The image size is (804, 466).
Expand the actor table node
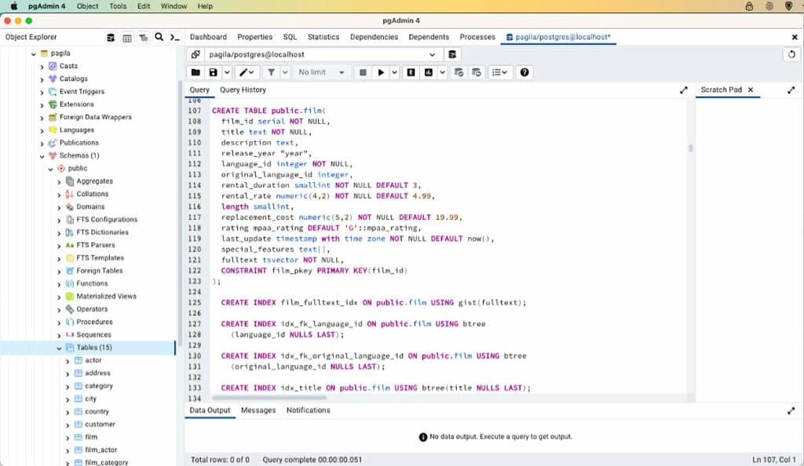pyautogui.click(x=67, y=360)
